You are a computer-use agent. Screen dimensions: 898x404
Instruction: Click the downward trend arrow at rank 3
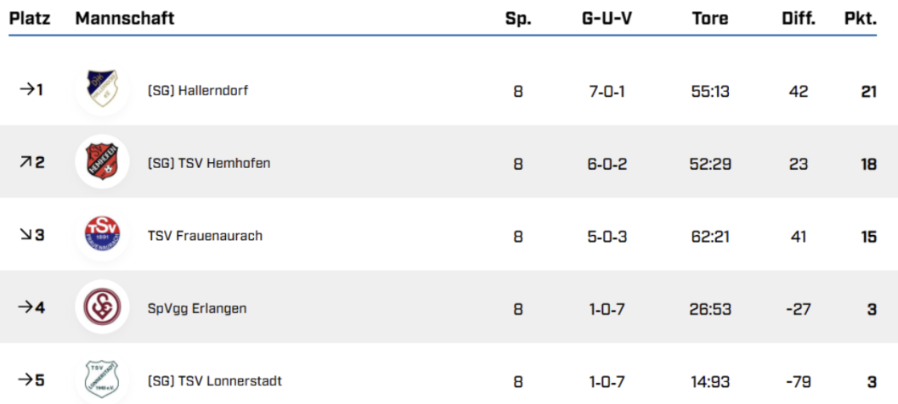pos(24,235)
